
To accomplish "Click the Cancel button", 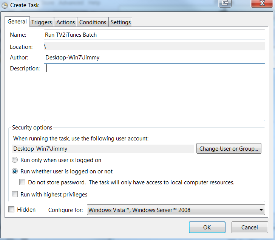I will pyautogui.click(x=250, y=228).
